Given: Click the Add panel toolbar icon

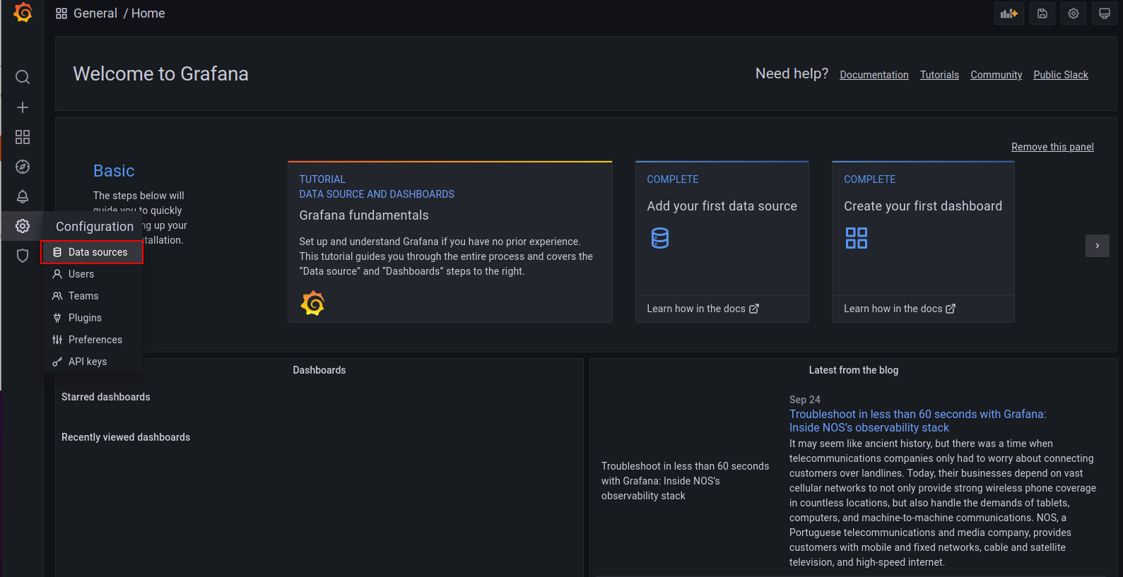Looking at the screenshot, I should coord(1009,13).
